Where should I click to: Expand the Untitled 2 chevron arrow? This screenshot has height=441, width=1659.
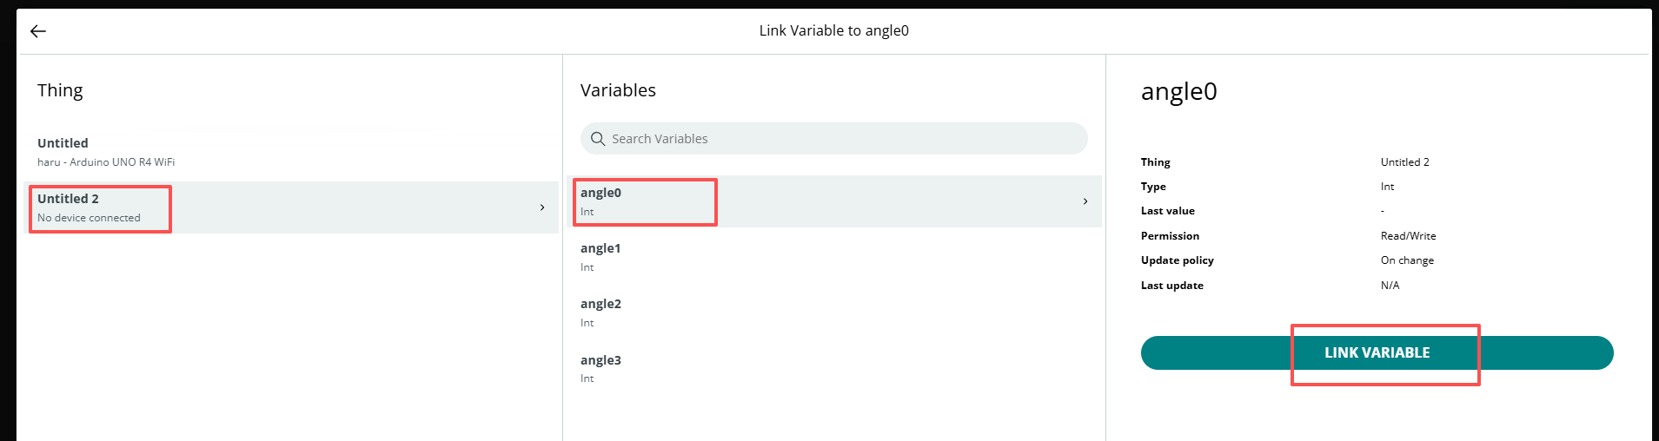[x=542, y=207]
